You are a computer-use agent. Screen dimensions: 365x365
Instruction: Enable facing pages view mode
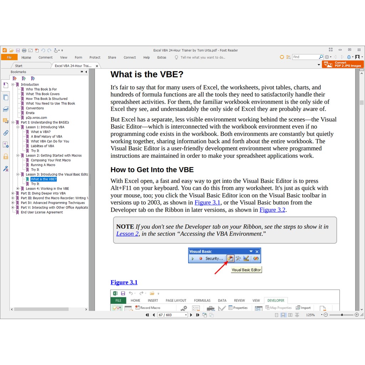pos(290,315)
